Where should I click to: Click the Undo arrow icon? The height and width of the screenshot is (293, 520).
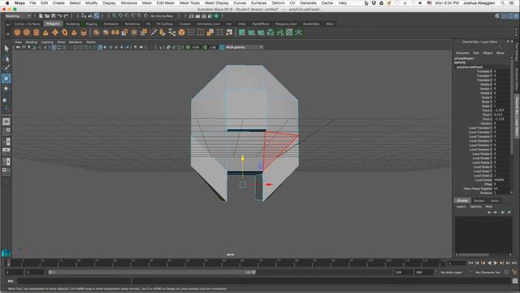[59, 16]
